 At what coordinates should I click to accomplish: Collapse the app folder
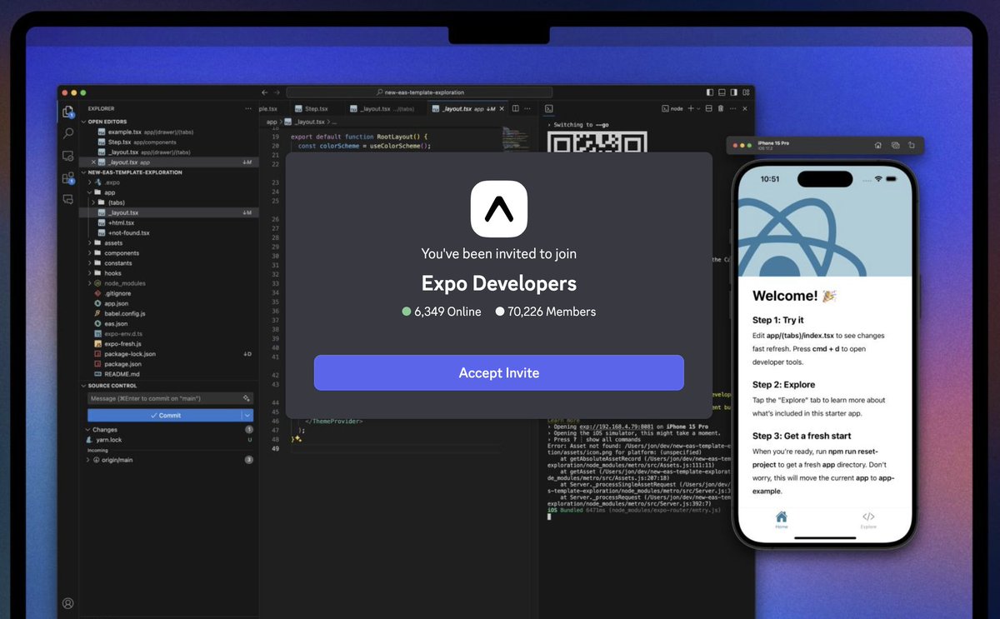(90, 192)
